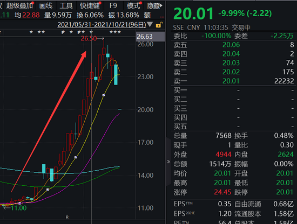
Task: Click the last cyan candlestick on chart
Action: point(116,75)
